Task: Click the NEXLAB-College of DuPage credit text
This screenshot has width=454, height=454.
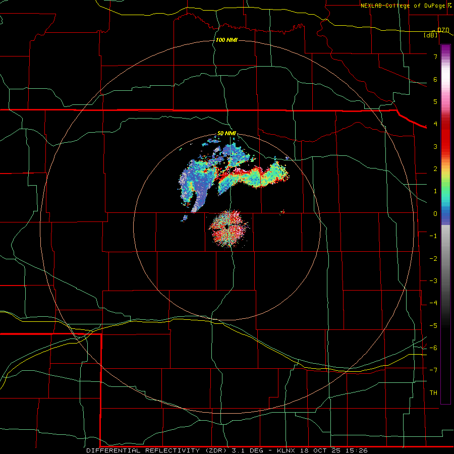Action: click(403, 6)
